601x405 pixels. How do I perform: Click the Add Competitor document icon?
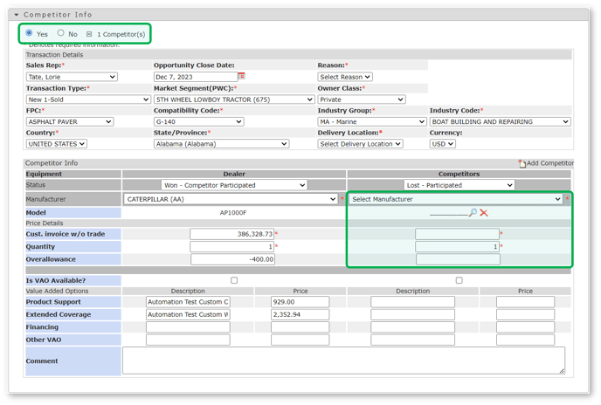coord(522,163)
